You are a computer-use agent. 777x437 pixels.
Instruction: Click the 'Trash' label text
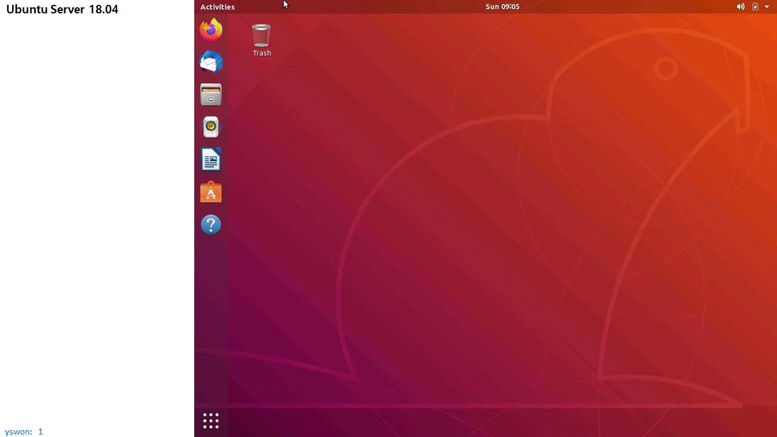[x=262, y=53]
